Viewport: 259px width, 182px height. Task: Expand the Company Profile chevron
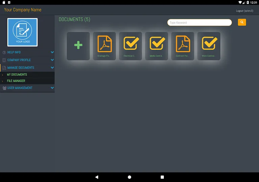tap(52, 60)
